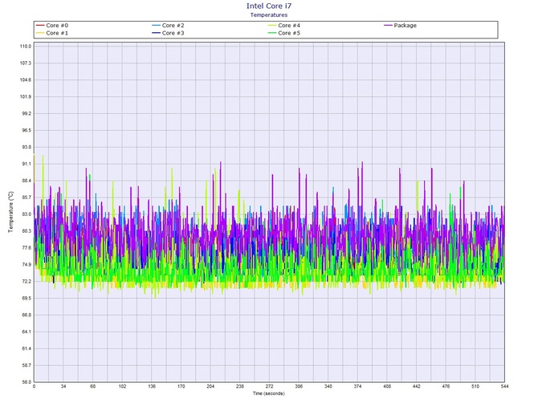
Task: Click the red Core #0 color line
Action: pyautogui.click(x=40, y=26)
